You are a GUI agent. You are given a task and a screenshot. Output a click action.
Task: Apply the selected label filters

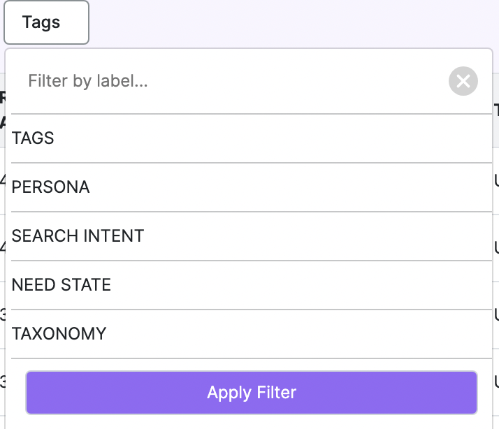(x=252, y=393)
